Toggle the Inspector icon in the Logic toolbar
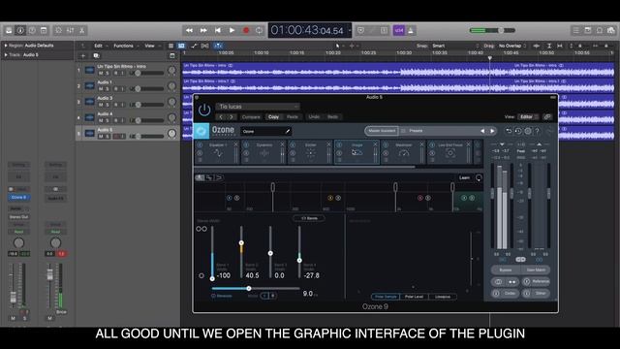This screenshot has height=349, width=620. (20, 30)
